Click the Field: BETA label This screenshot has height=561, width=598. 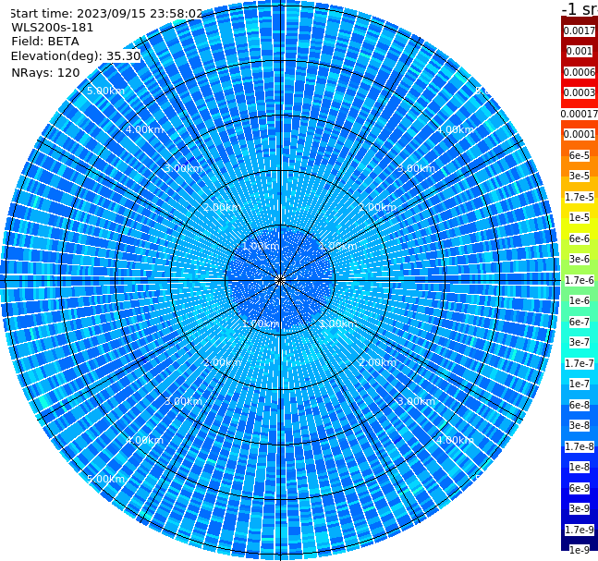pos(45,42)
